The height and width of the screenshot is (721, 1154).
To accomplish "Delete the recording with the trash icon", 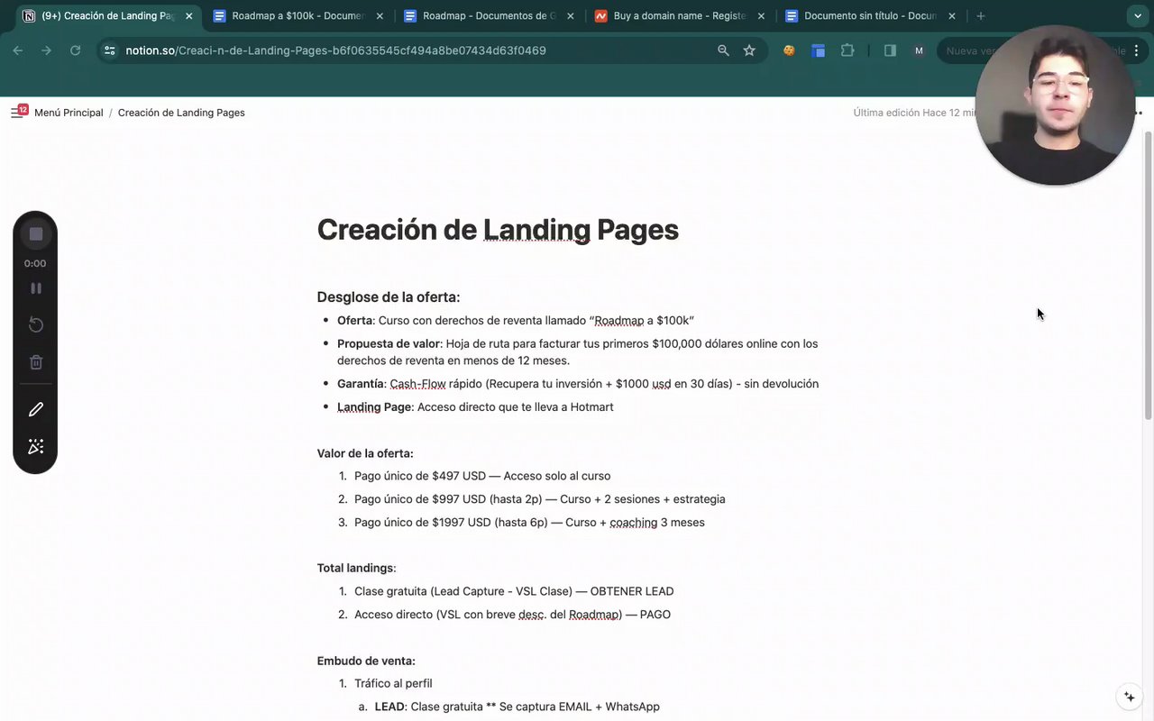I will coord(36,362).
